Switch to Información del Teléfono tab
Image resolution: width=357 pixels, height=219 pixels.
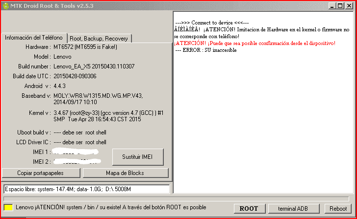[34, 38]
